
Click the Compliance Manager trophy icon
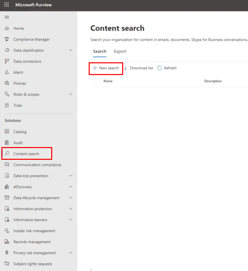pyautogui.click(x=7, y=40)
